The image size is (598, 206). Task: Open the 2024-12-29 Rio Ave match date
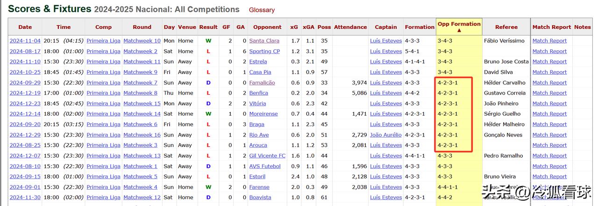pos(25,135)
